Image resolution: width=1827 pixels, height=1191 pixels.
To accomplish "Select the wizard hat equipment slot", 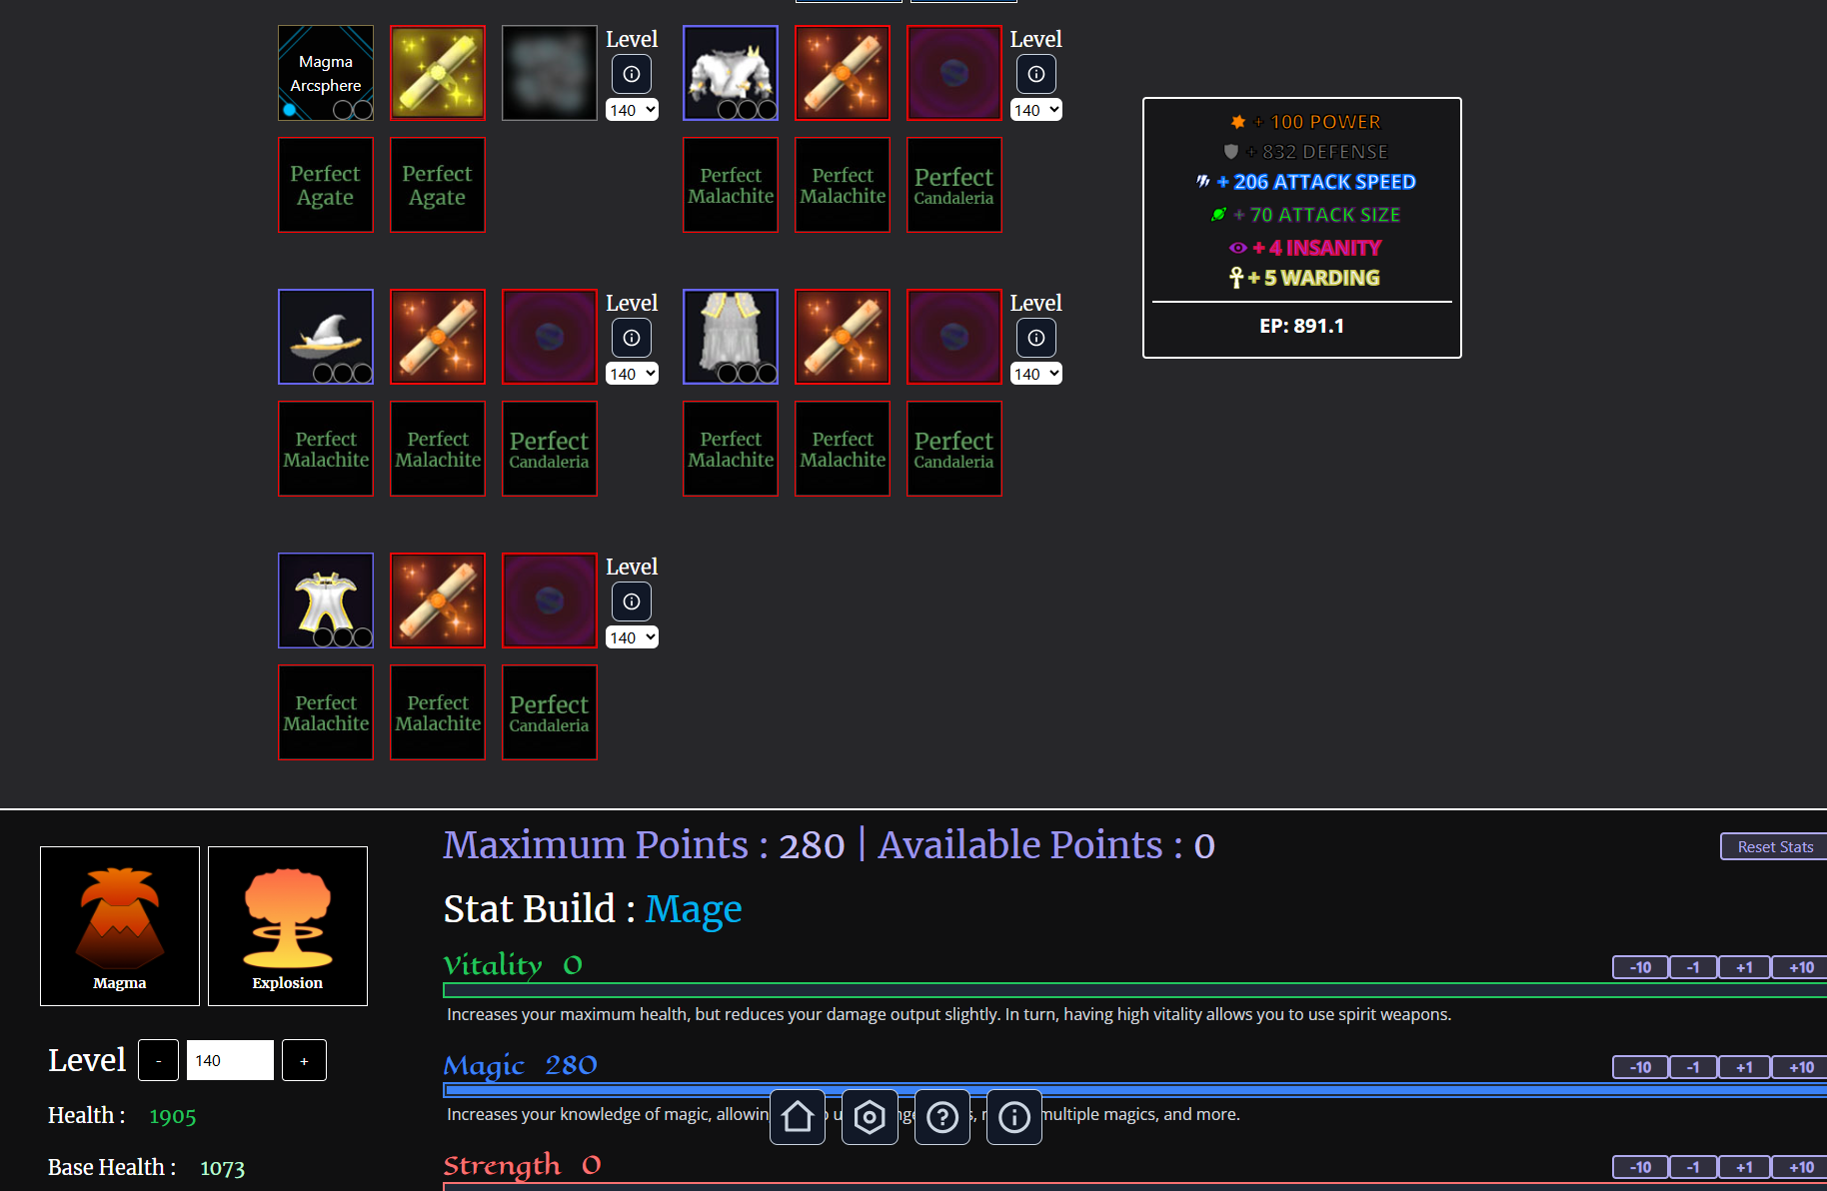I will click(x=326, y=337).
